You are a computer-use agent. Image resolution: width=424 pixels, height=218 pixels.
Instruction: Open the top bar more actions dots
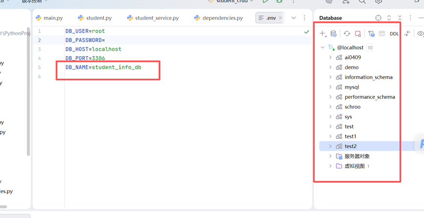point(294,1)
